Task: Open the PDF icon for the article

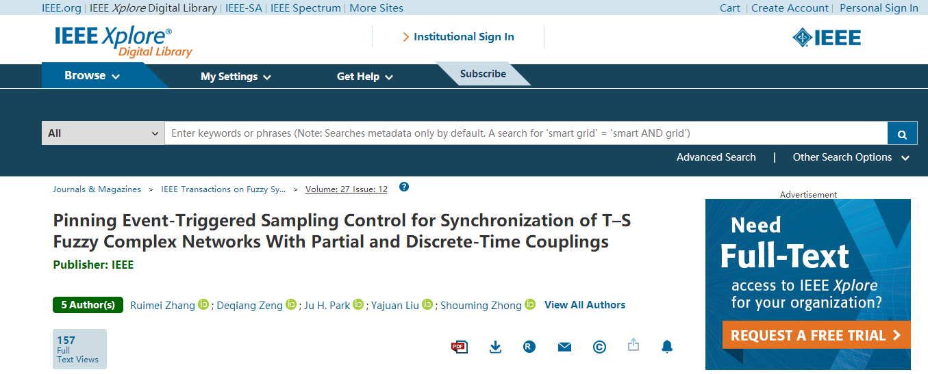Action: click(459, 347)
